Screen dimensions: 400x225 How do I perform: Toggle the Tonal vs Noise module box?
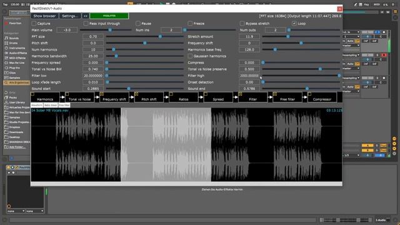tap(67, 94)
